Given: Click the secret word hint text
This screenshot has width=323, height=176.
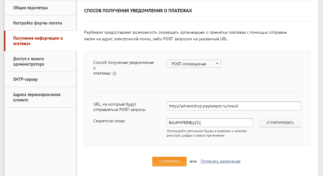Looking at the screenshot, I should coord(206,133).
